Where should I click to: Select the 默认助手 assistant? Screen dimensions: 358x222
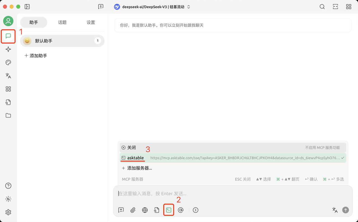click(62, 41)
